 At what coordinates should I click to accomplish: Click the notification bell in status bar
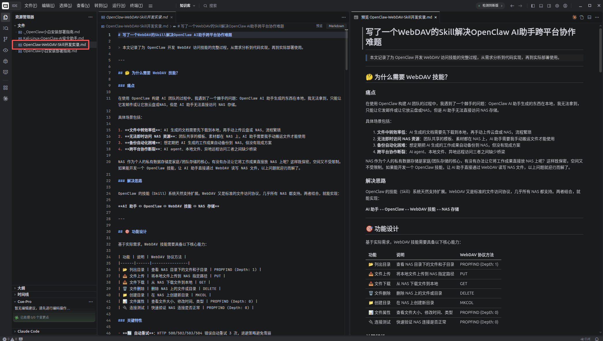click(x=597, y=339)
